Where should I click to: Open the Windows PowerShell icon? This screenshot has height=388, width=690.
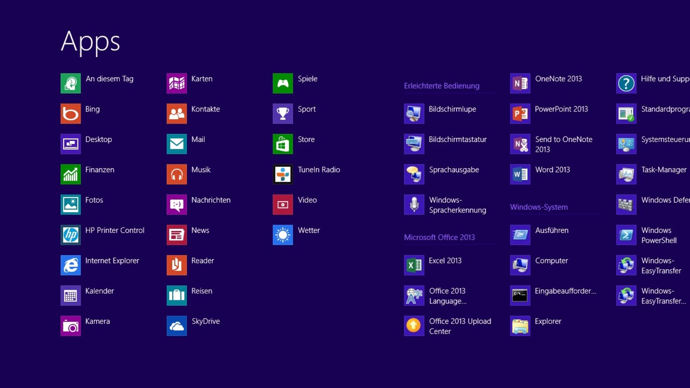tap(626, 235)
